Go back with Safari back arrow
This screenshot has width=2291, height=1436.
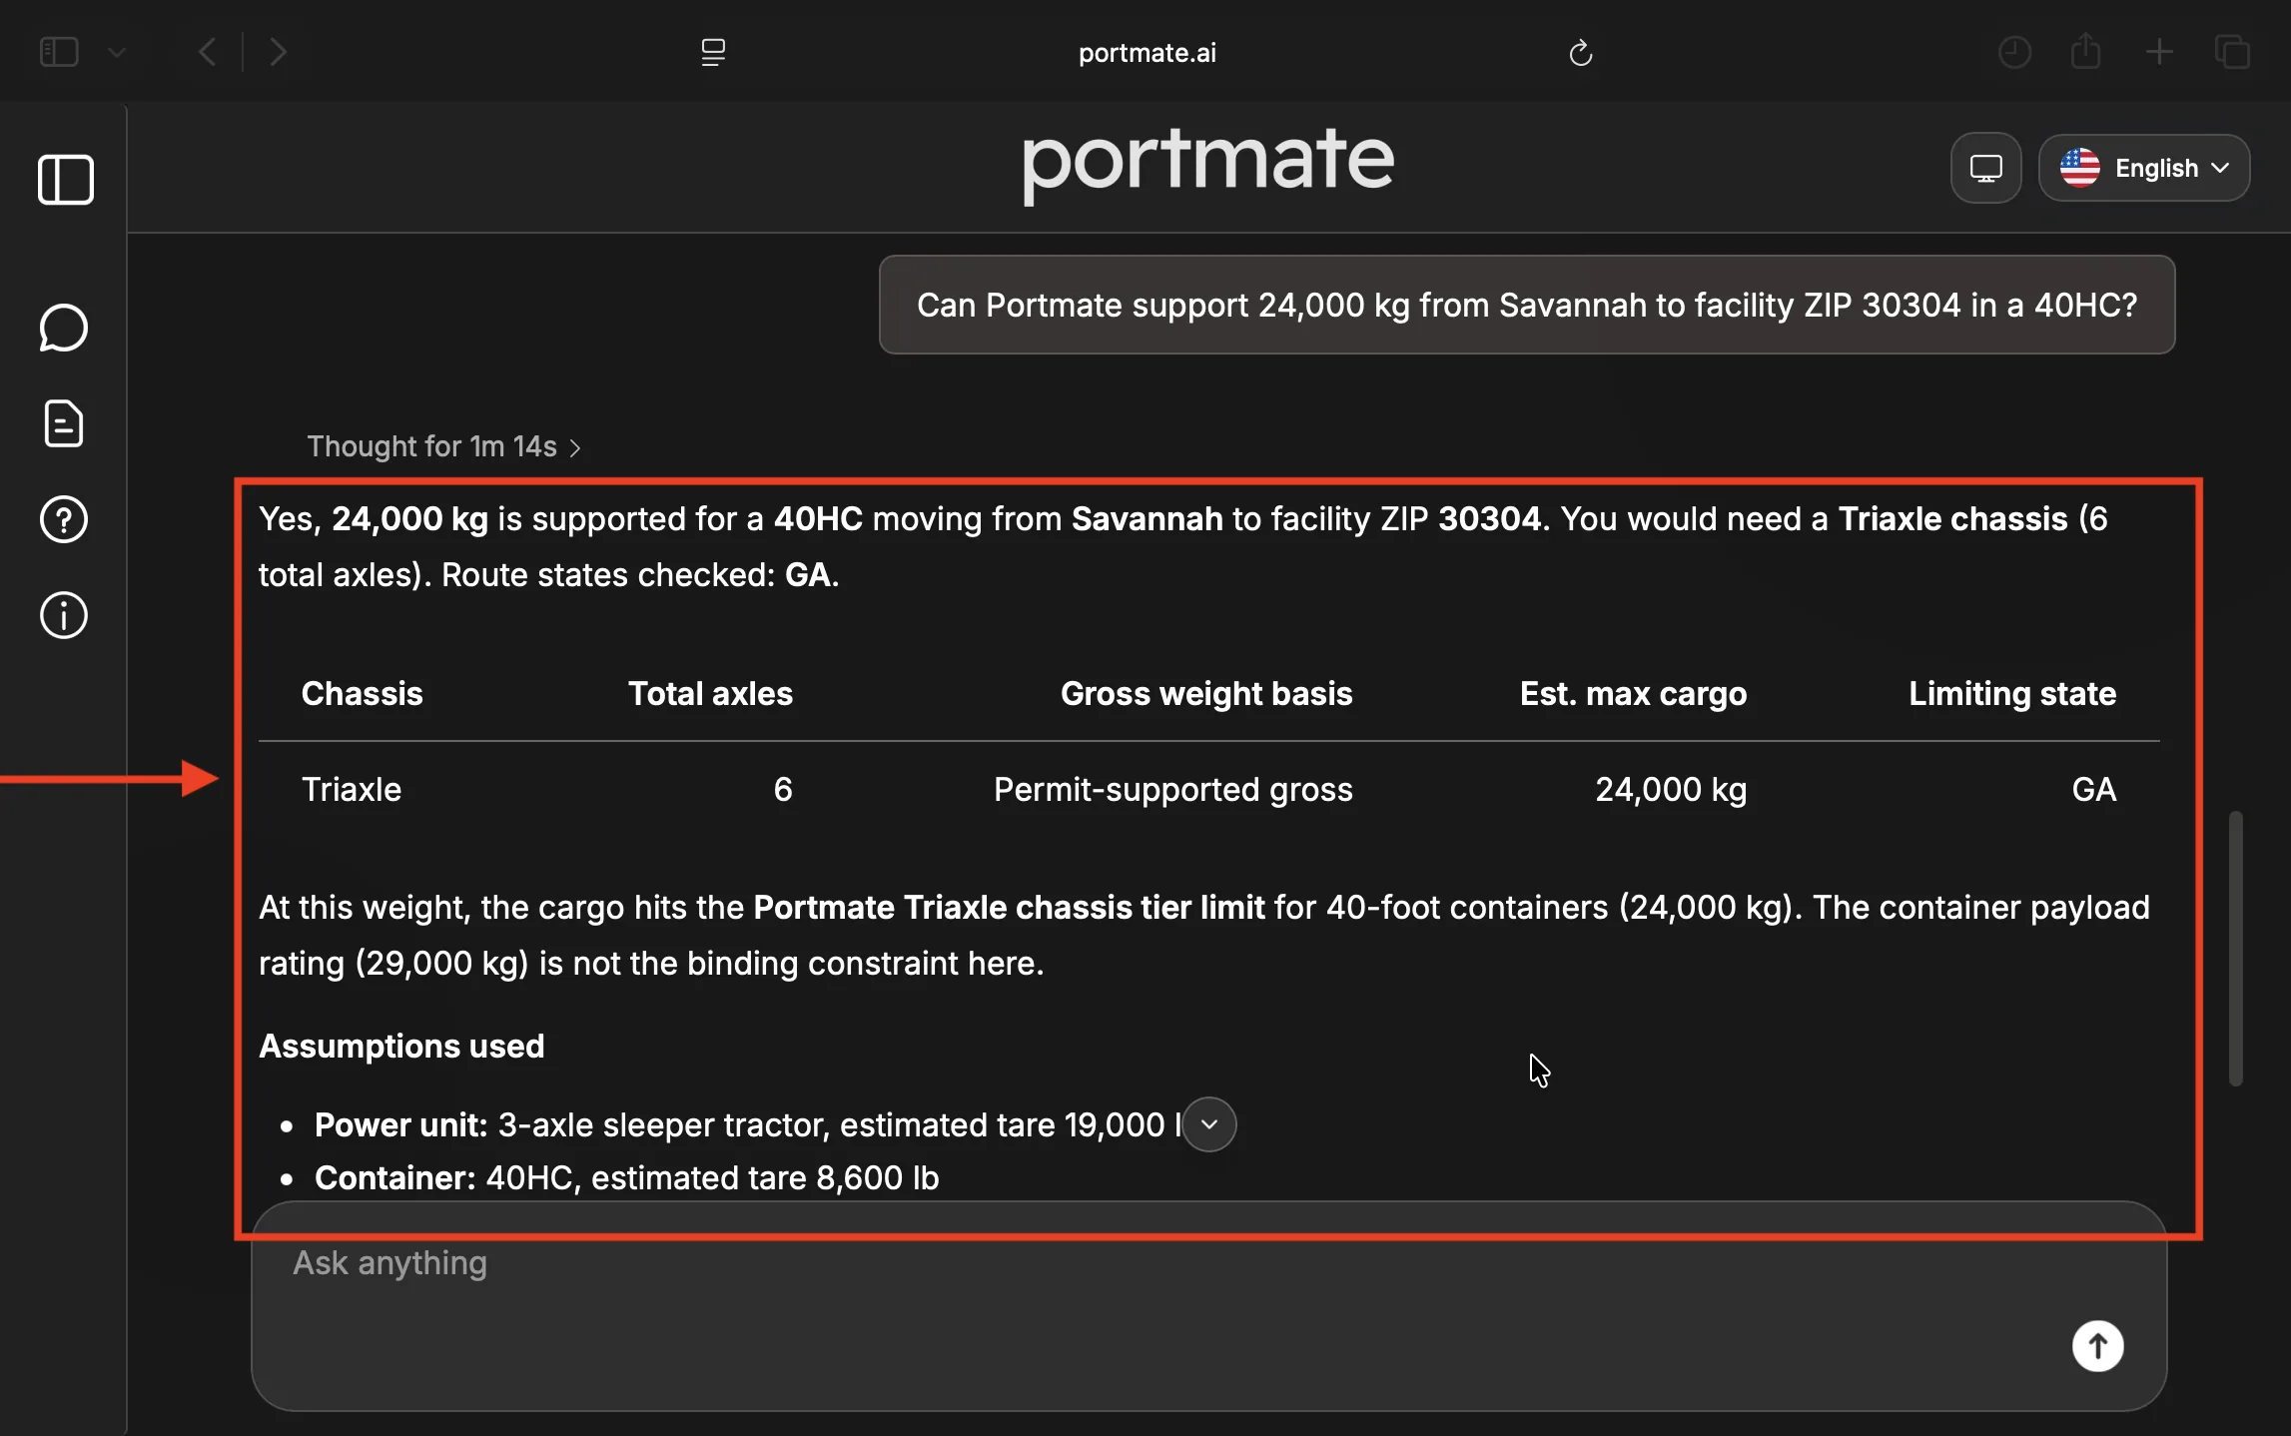pyautogui.click(x=207, y=52)
